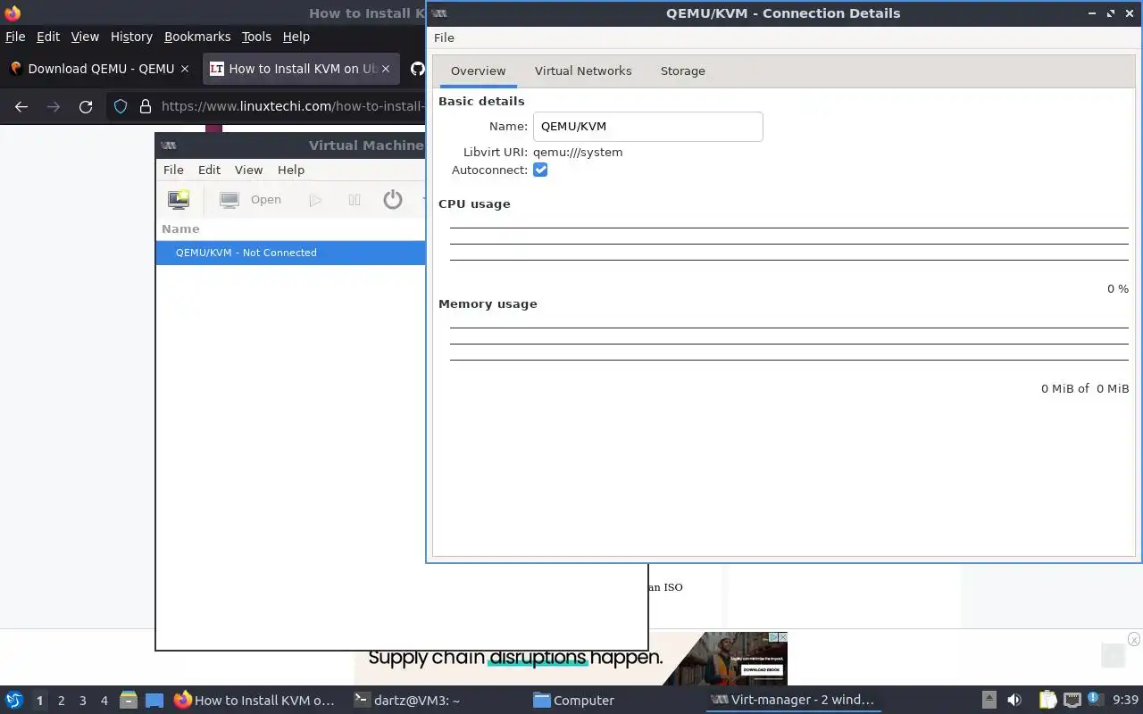The image size is (1143, 714).
Task: Open Firefox File menu
Action: click(x=15, y=37)
